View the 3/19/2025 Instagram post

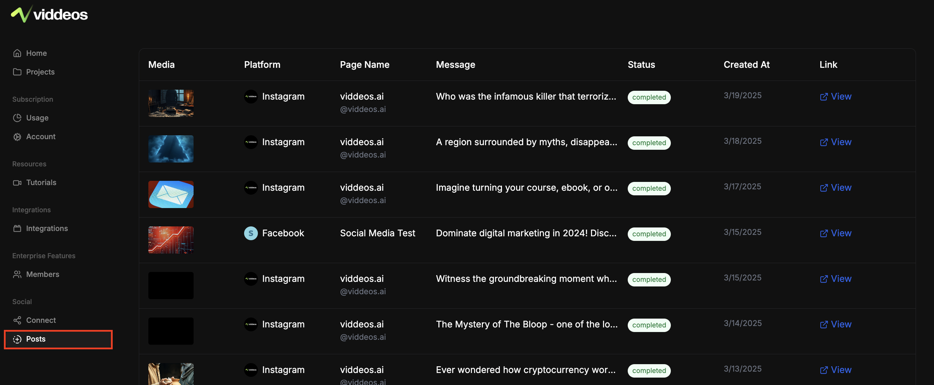pyautogui.click(x=835, y=96)
